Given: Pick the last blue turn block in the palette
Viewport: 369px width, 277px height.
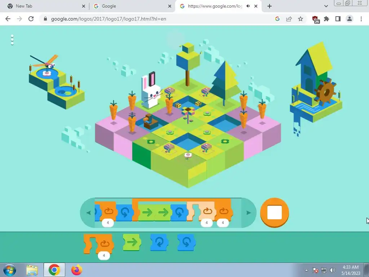Looking at the screenshot, I should [x=186, y=242].
